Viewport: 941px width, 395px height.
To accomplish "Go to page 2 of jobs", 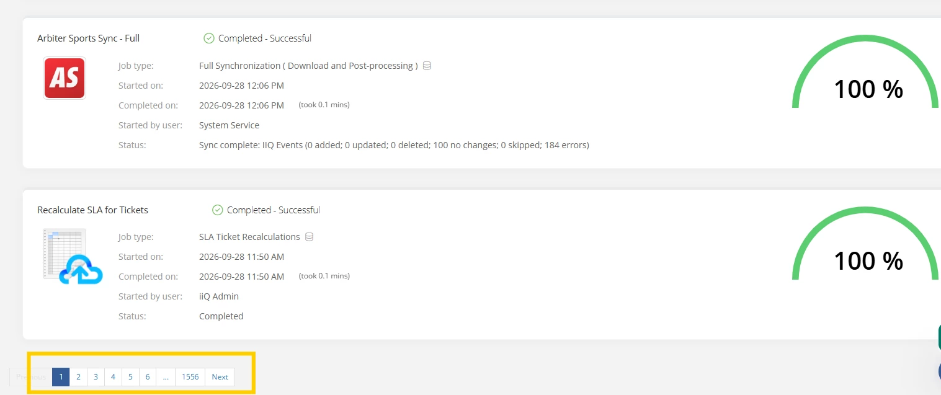I will point(78,377).
